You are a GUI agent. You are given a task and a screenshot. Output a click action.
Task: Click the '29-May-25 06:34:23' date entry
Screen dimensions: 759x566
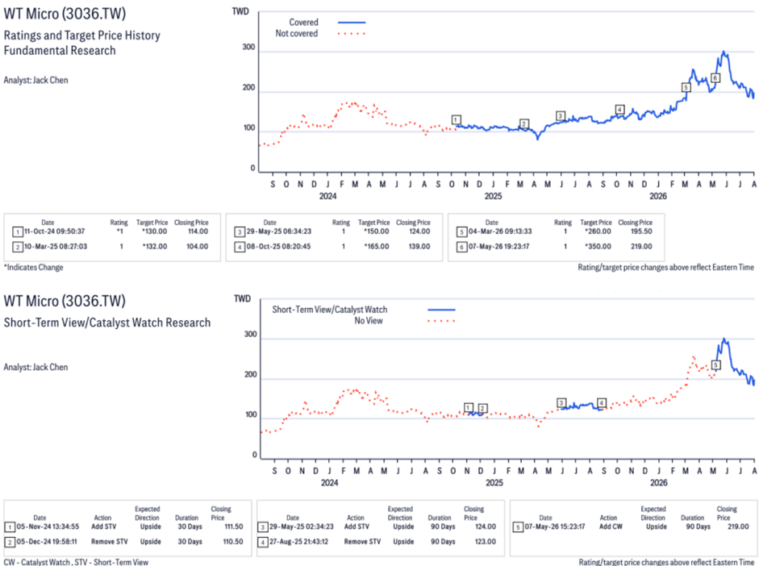point(278,231)
